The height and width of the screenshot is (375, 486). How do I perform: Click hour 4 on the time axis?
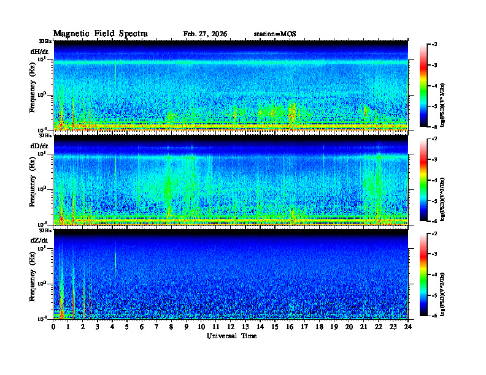click(x=112, y=327)
